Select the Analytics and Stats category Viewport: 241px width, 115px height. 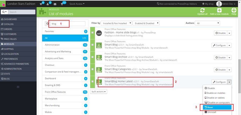[x=65, y=58]
